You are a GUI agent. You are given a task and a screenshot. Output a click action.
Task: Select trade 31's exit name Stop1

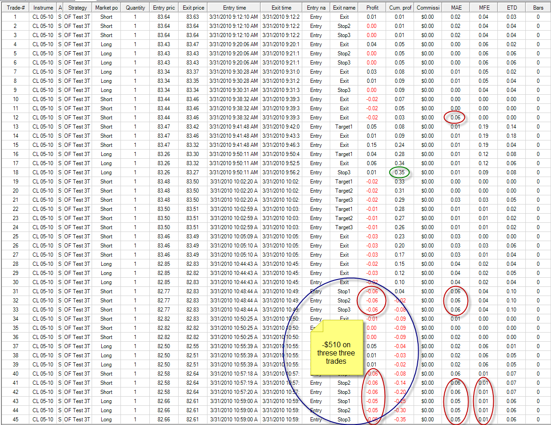344,291
